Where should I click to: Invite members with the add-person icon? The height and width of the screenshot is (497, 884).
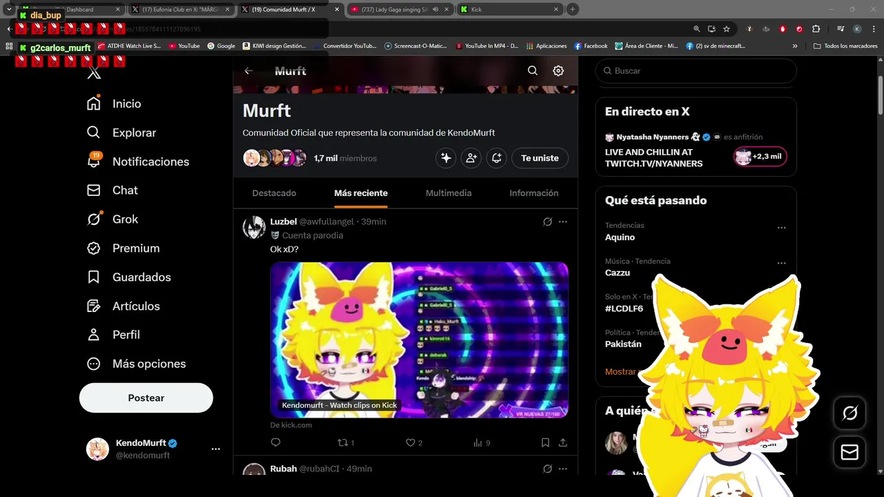(471, 158)
